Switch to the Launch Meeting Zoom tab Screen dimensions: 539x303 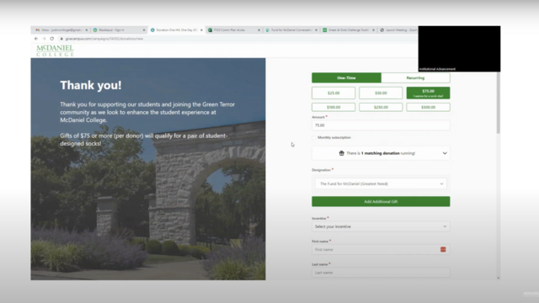point(398,30)
